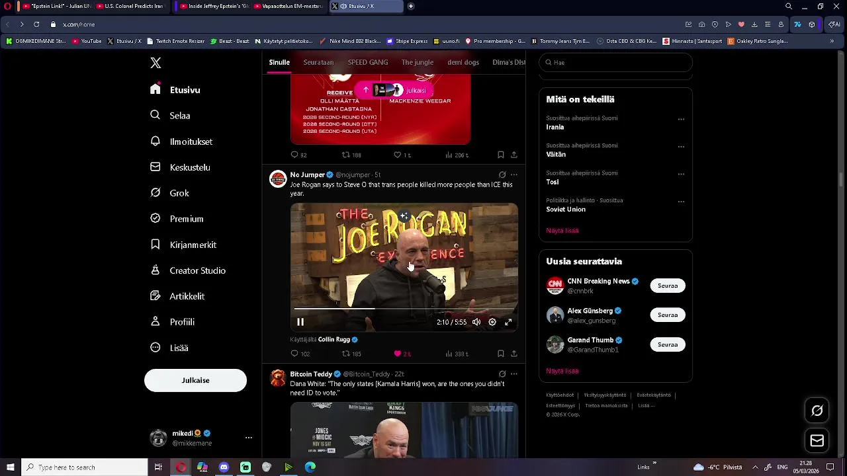Open account menu dots next to mikedi
Image resolution: width=847 pixels, height=476 pixels.
tap(249, 438)
